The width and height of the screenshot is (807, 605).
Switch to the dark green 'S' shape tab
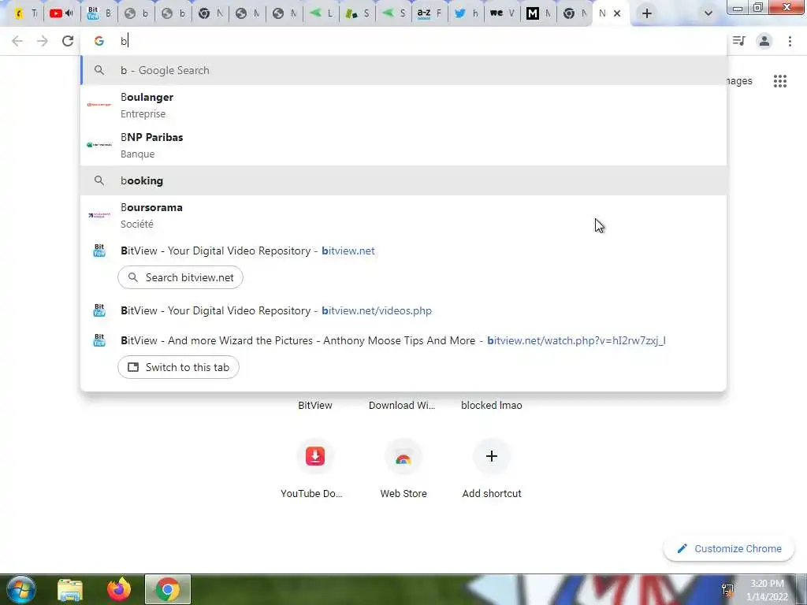(357, 13)
